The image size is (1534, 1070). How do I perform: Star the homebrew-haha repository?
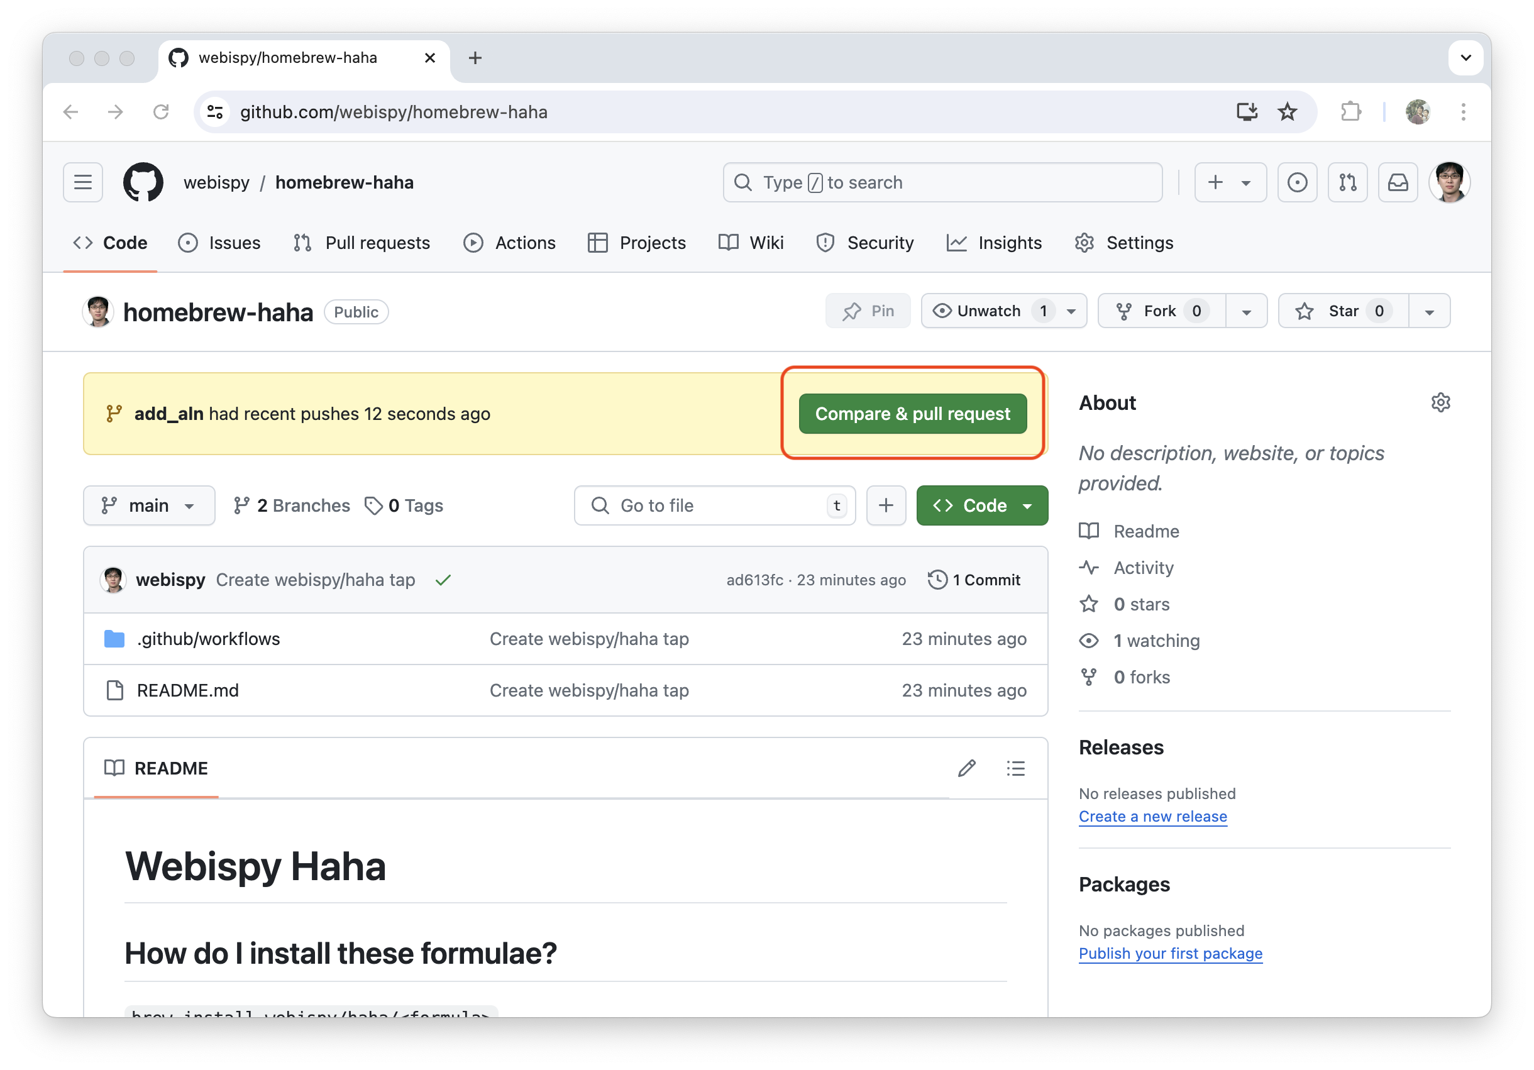1343,311
